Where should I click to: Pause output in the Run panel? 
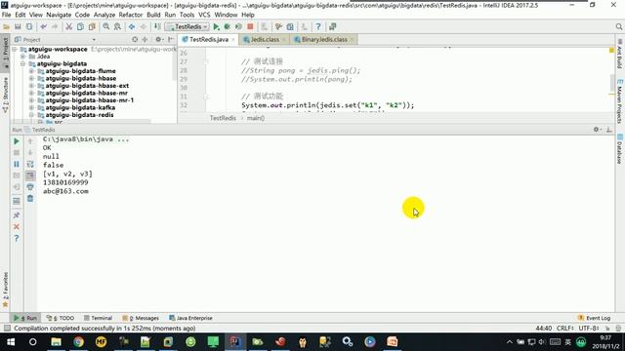tap(17, 164)
